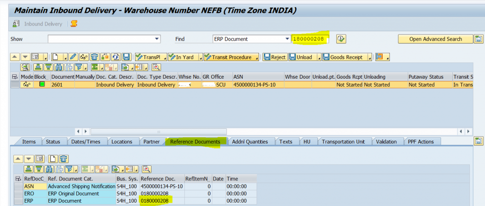Click the Export icon in the Reference Documents toolbar
Screen dimensions: 485x206
(116, 169)
